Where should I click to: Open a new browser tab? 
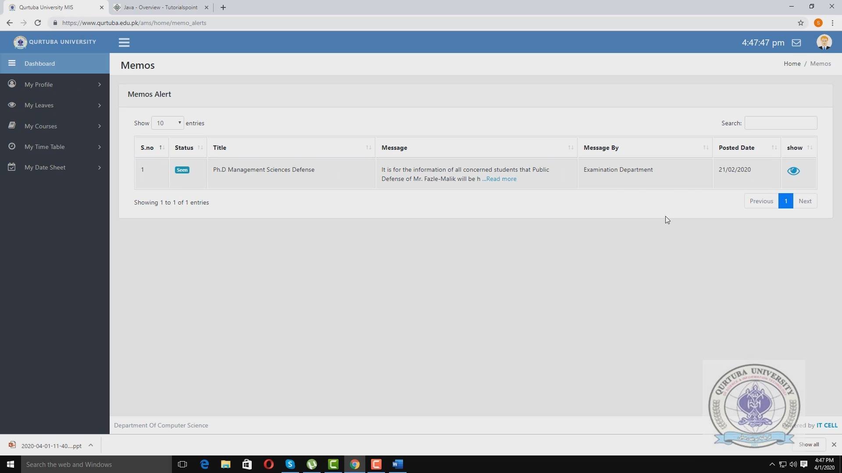point(223,7)
